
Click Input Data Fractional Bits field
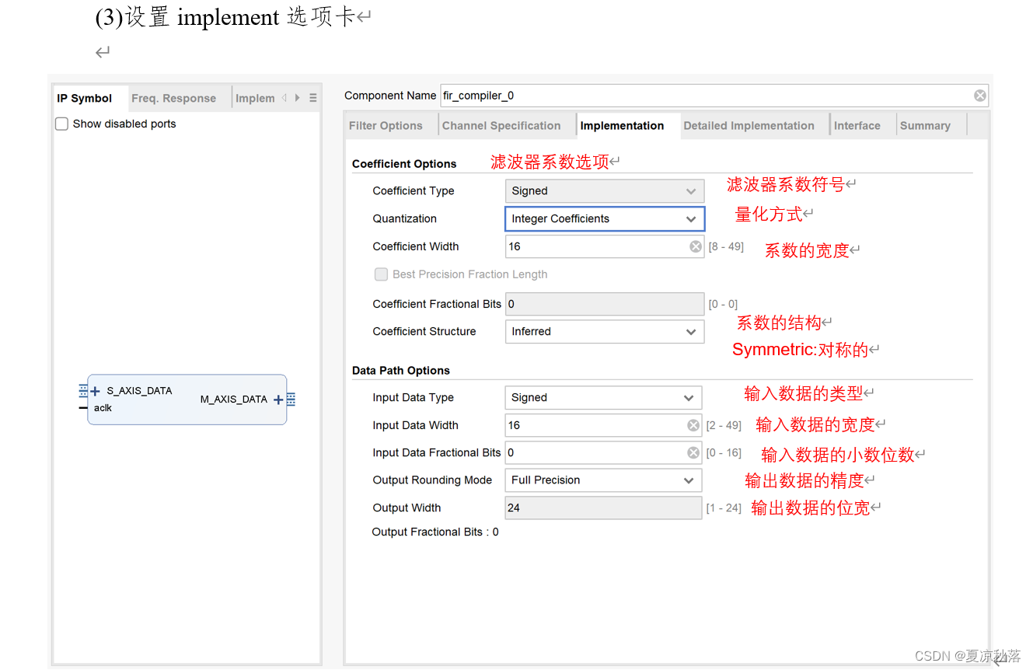pyautogui.click(x=603, y=452)
